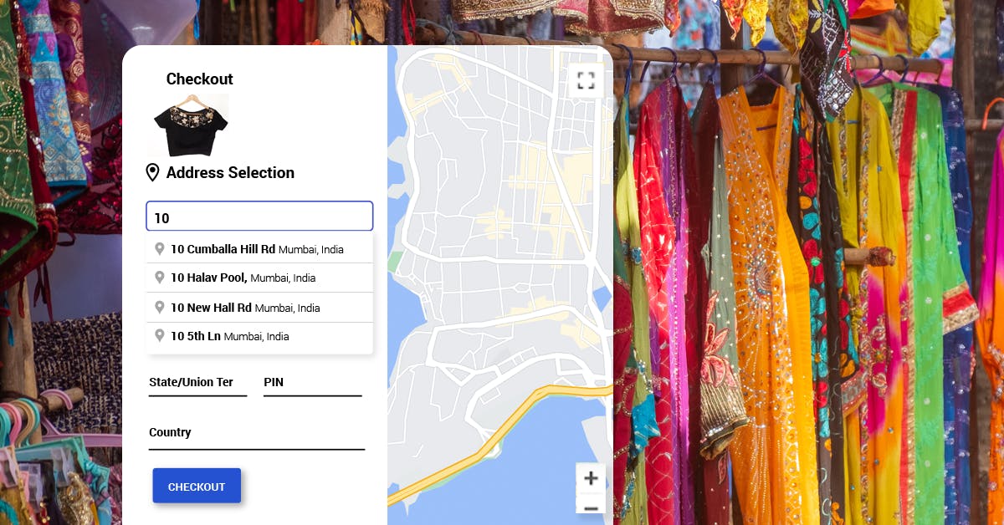Toggle fullscreen view on the map

587,79
